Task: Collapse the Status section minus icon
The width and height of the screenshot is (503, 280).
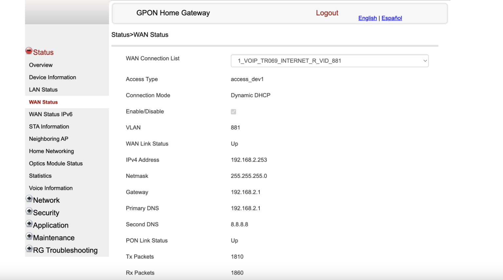Action: tap(29, 51)
